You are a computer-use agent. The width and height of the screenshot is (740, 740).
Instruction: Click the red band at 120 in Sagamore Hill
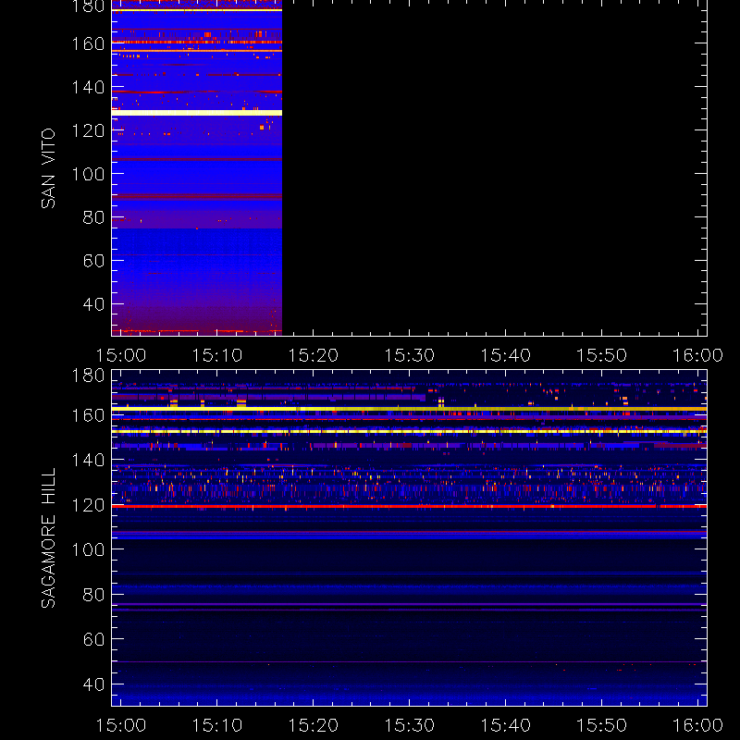(x=409, y=506)
